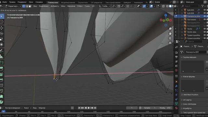The width and height of the screenshot is (208, 117).
Task: Click the current frame field
Action: tap(132, 108)
